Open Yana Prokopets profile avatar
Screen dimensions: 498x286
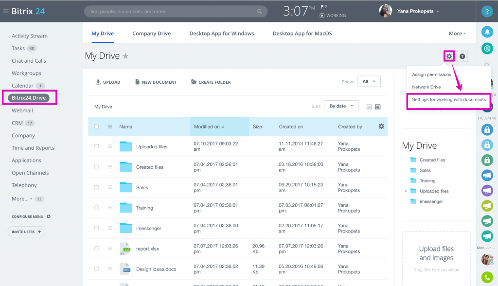point(386,11)
